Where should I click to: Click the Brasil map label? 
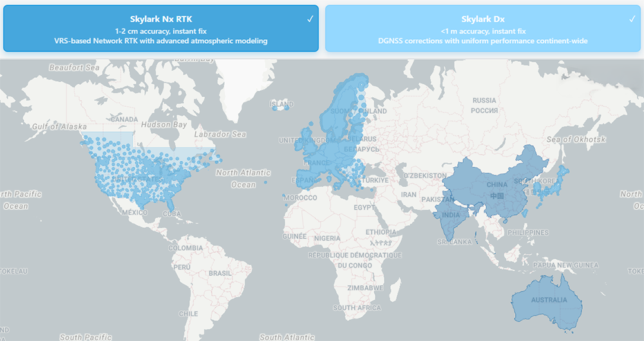(x=220, y=273)
